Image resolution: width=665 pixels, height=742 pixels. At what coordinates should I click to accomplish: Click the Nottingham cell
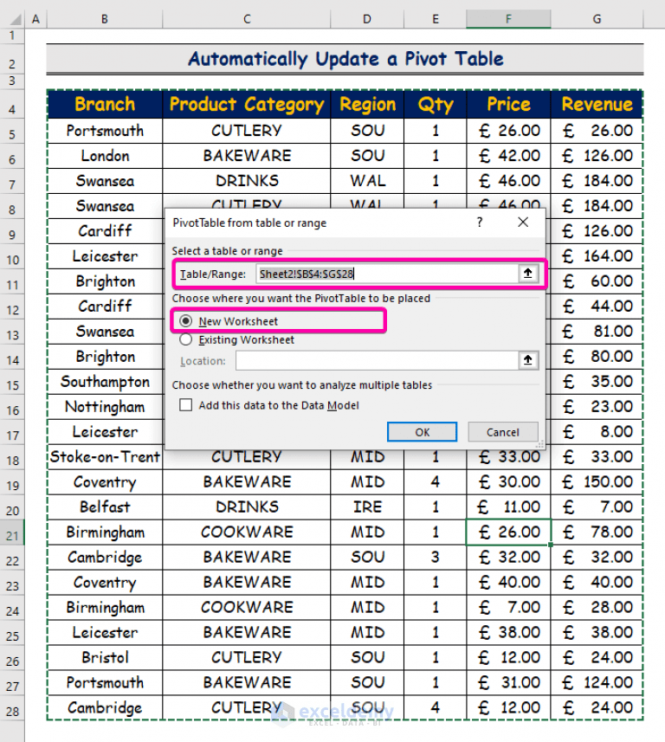pos(105,406)
